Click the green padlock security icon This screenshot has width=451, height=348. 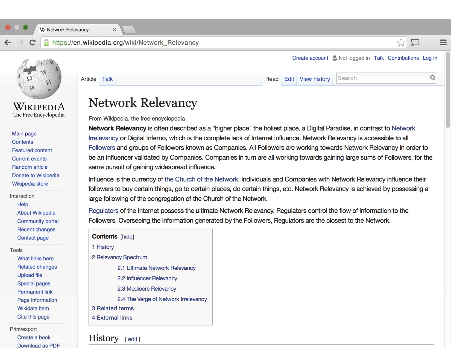[46, 43]
